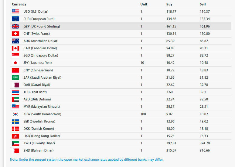Click the United States flag icon
235x167 pixels.
click(x=15, y=11)
